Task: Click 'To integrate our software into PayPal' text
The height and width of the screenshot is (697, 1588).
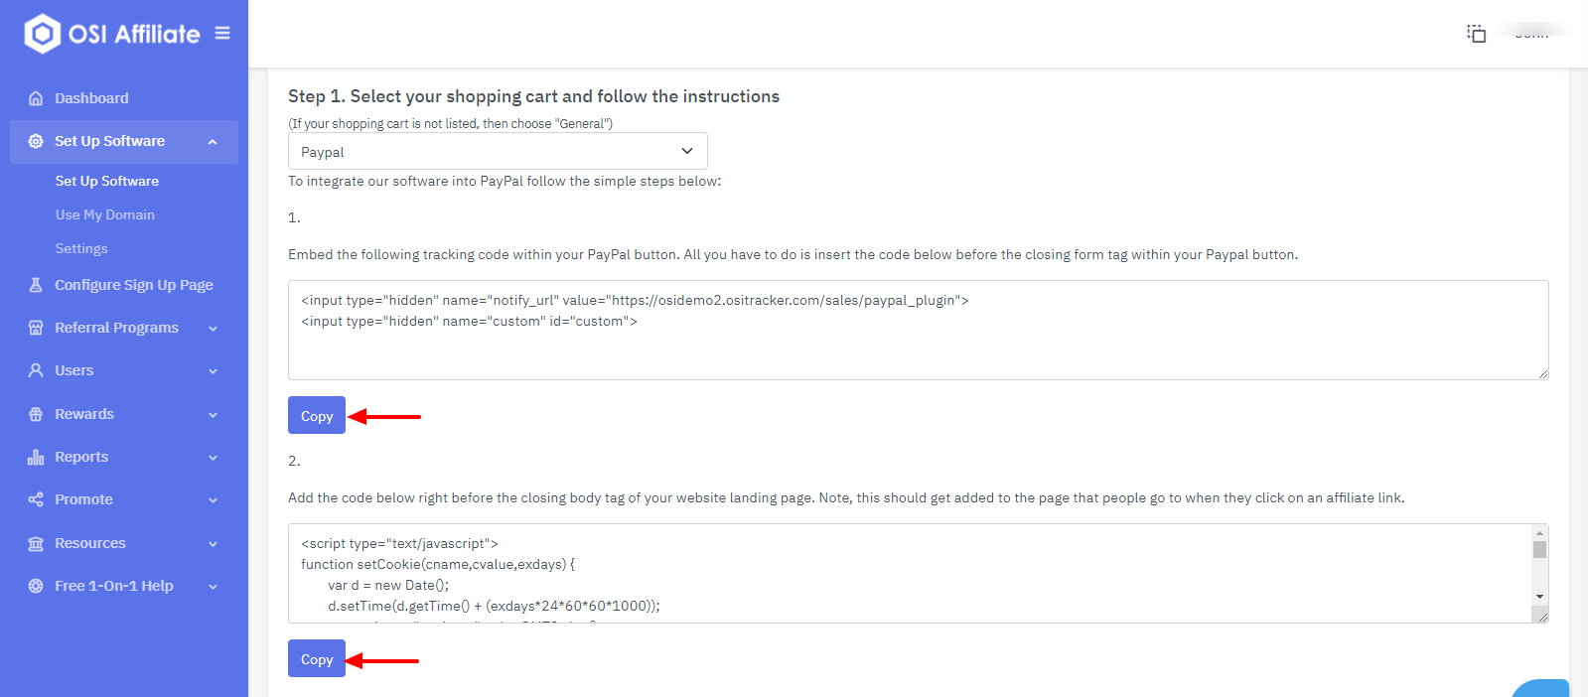Action: 505,181
